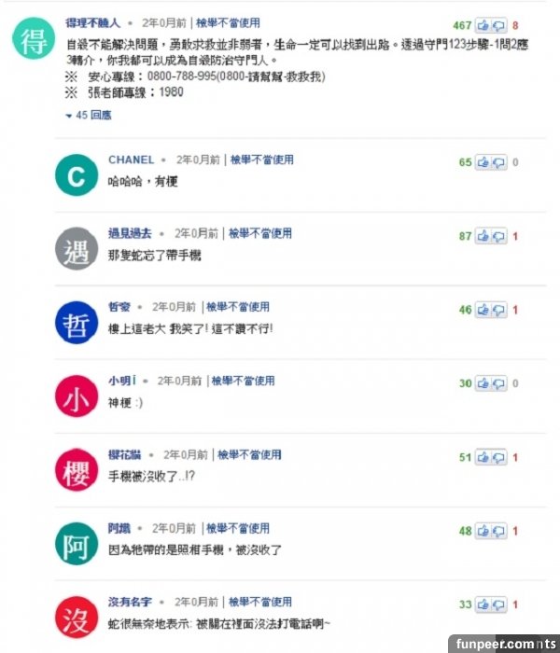Viewport: 560px width, 653px height.
Task: Dislike CHANEL's comment with thumbs down
Action: click(x=499, y=162)
